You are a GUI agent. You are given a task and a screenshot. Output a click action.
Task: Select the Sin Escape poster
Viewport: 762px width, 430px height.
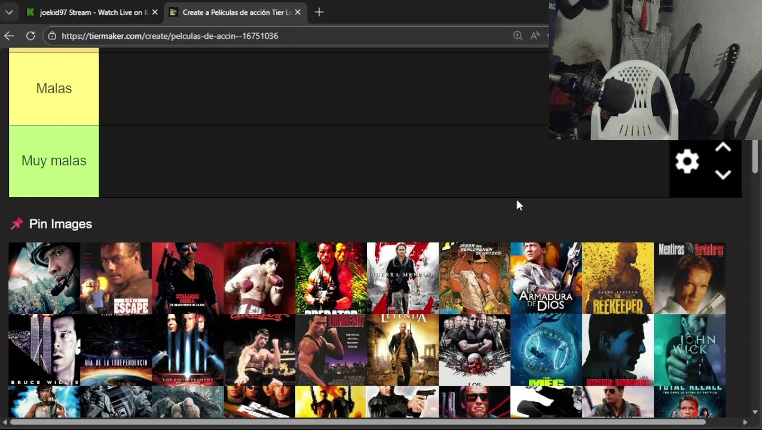pyautogui.click(x=116, y=278)
